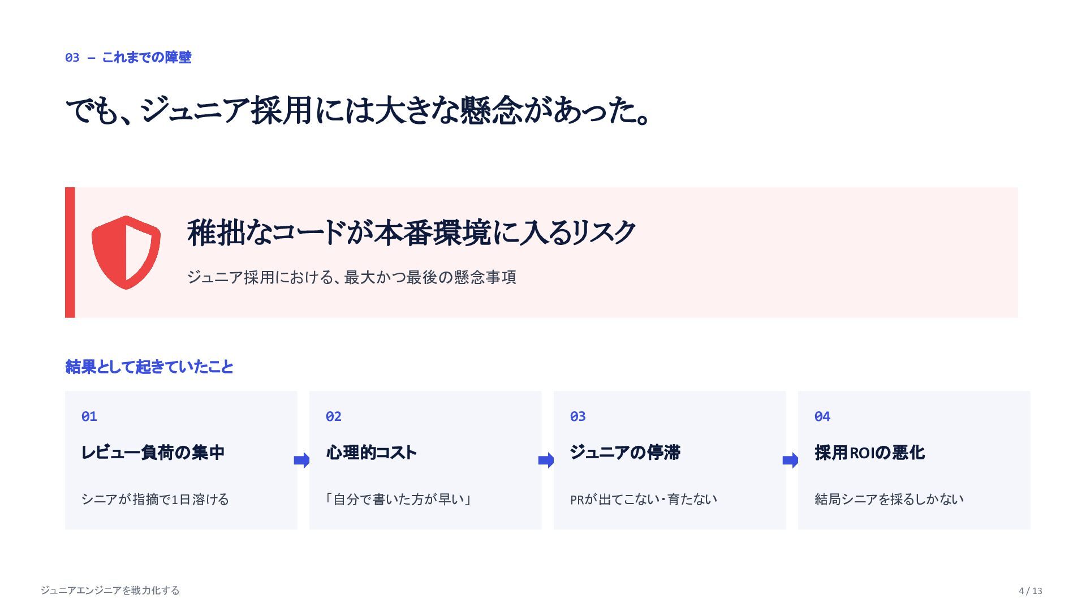Image resolution: width=1086 pixels, height=611 pixels.
Task: Click the page number 4 / 13
Action: [x=1031, y=591]
